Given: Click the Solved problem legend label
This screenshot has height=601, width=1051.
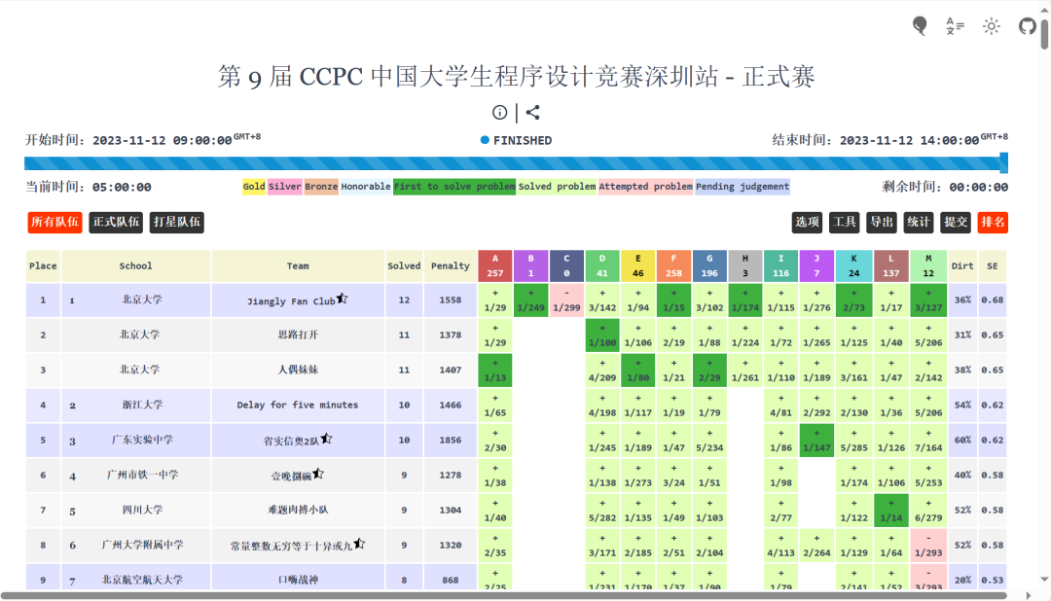Looking at the screenshot, I should 557,187.
